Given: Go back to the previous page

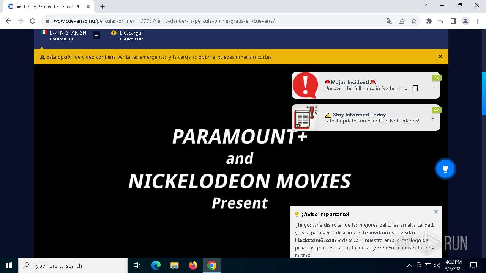Looking at the screenshot, I should (x=8, y=21).
